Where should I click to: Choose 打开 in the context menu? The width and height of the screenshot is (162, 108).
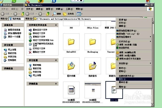[x=134, y=20]
